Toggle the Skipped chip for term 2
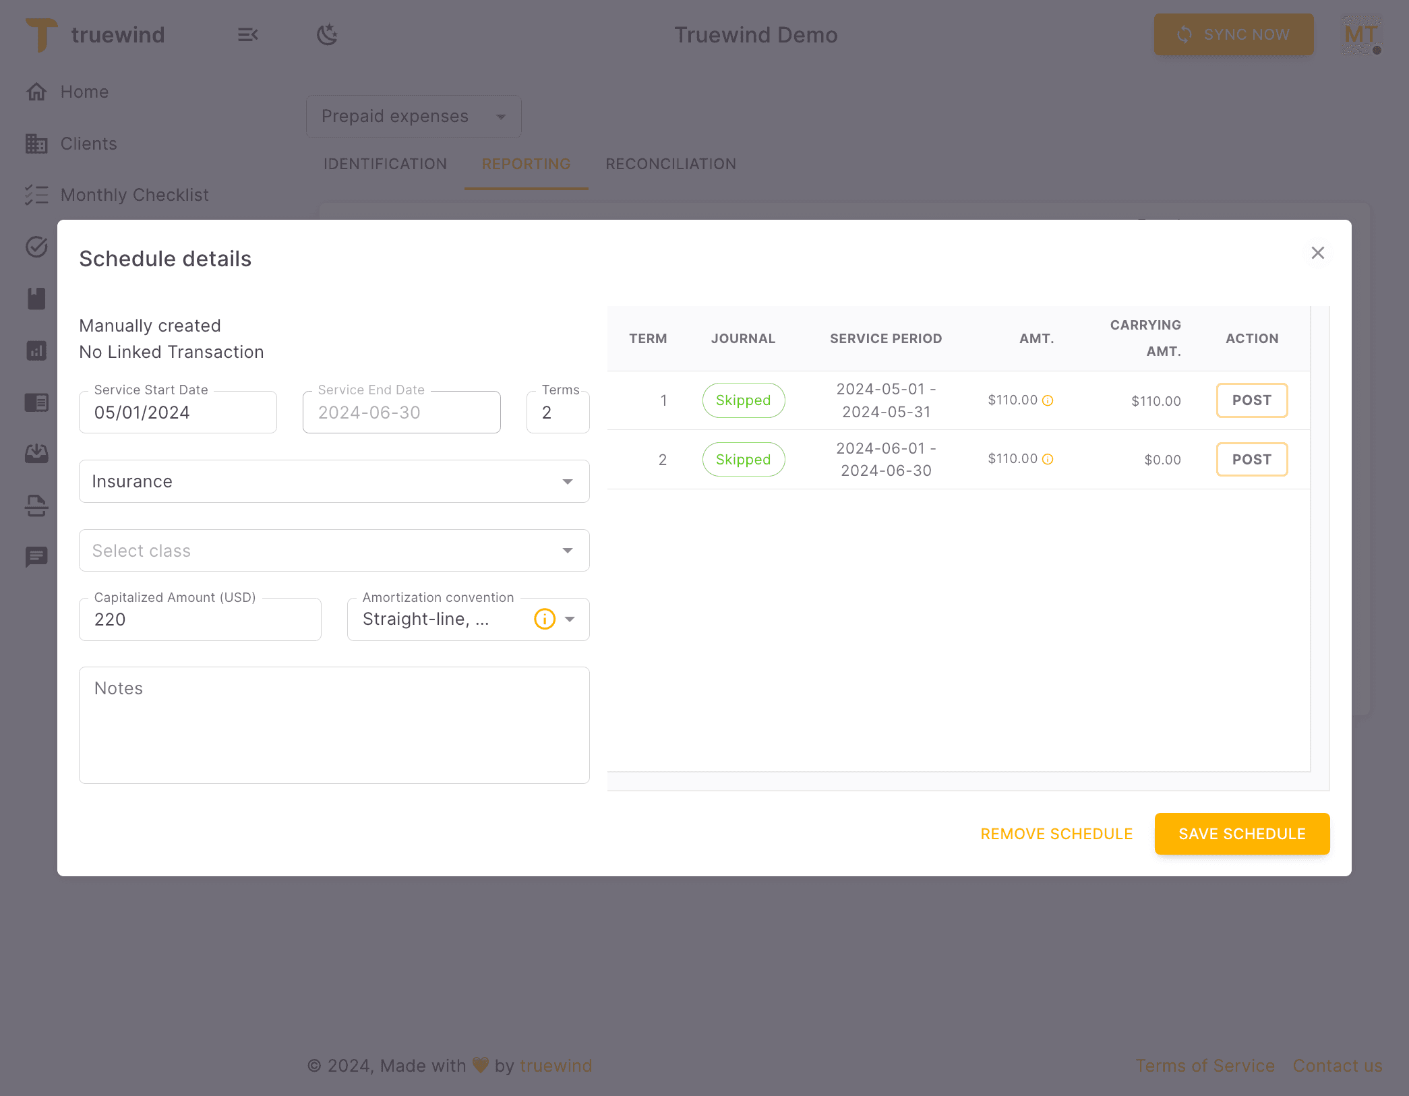Image resolution: width=1409 pixels, height=1096 pixels. coord(743,460)
